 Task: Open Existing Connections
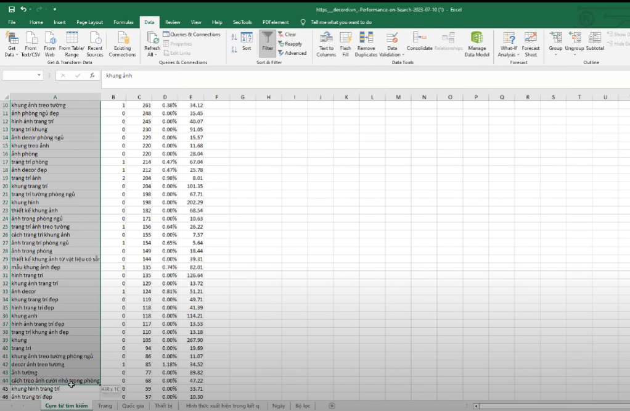tap(122, 44)
